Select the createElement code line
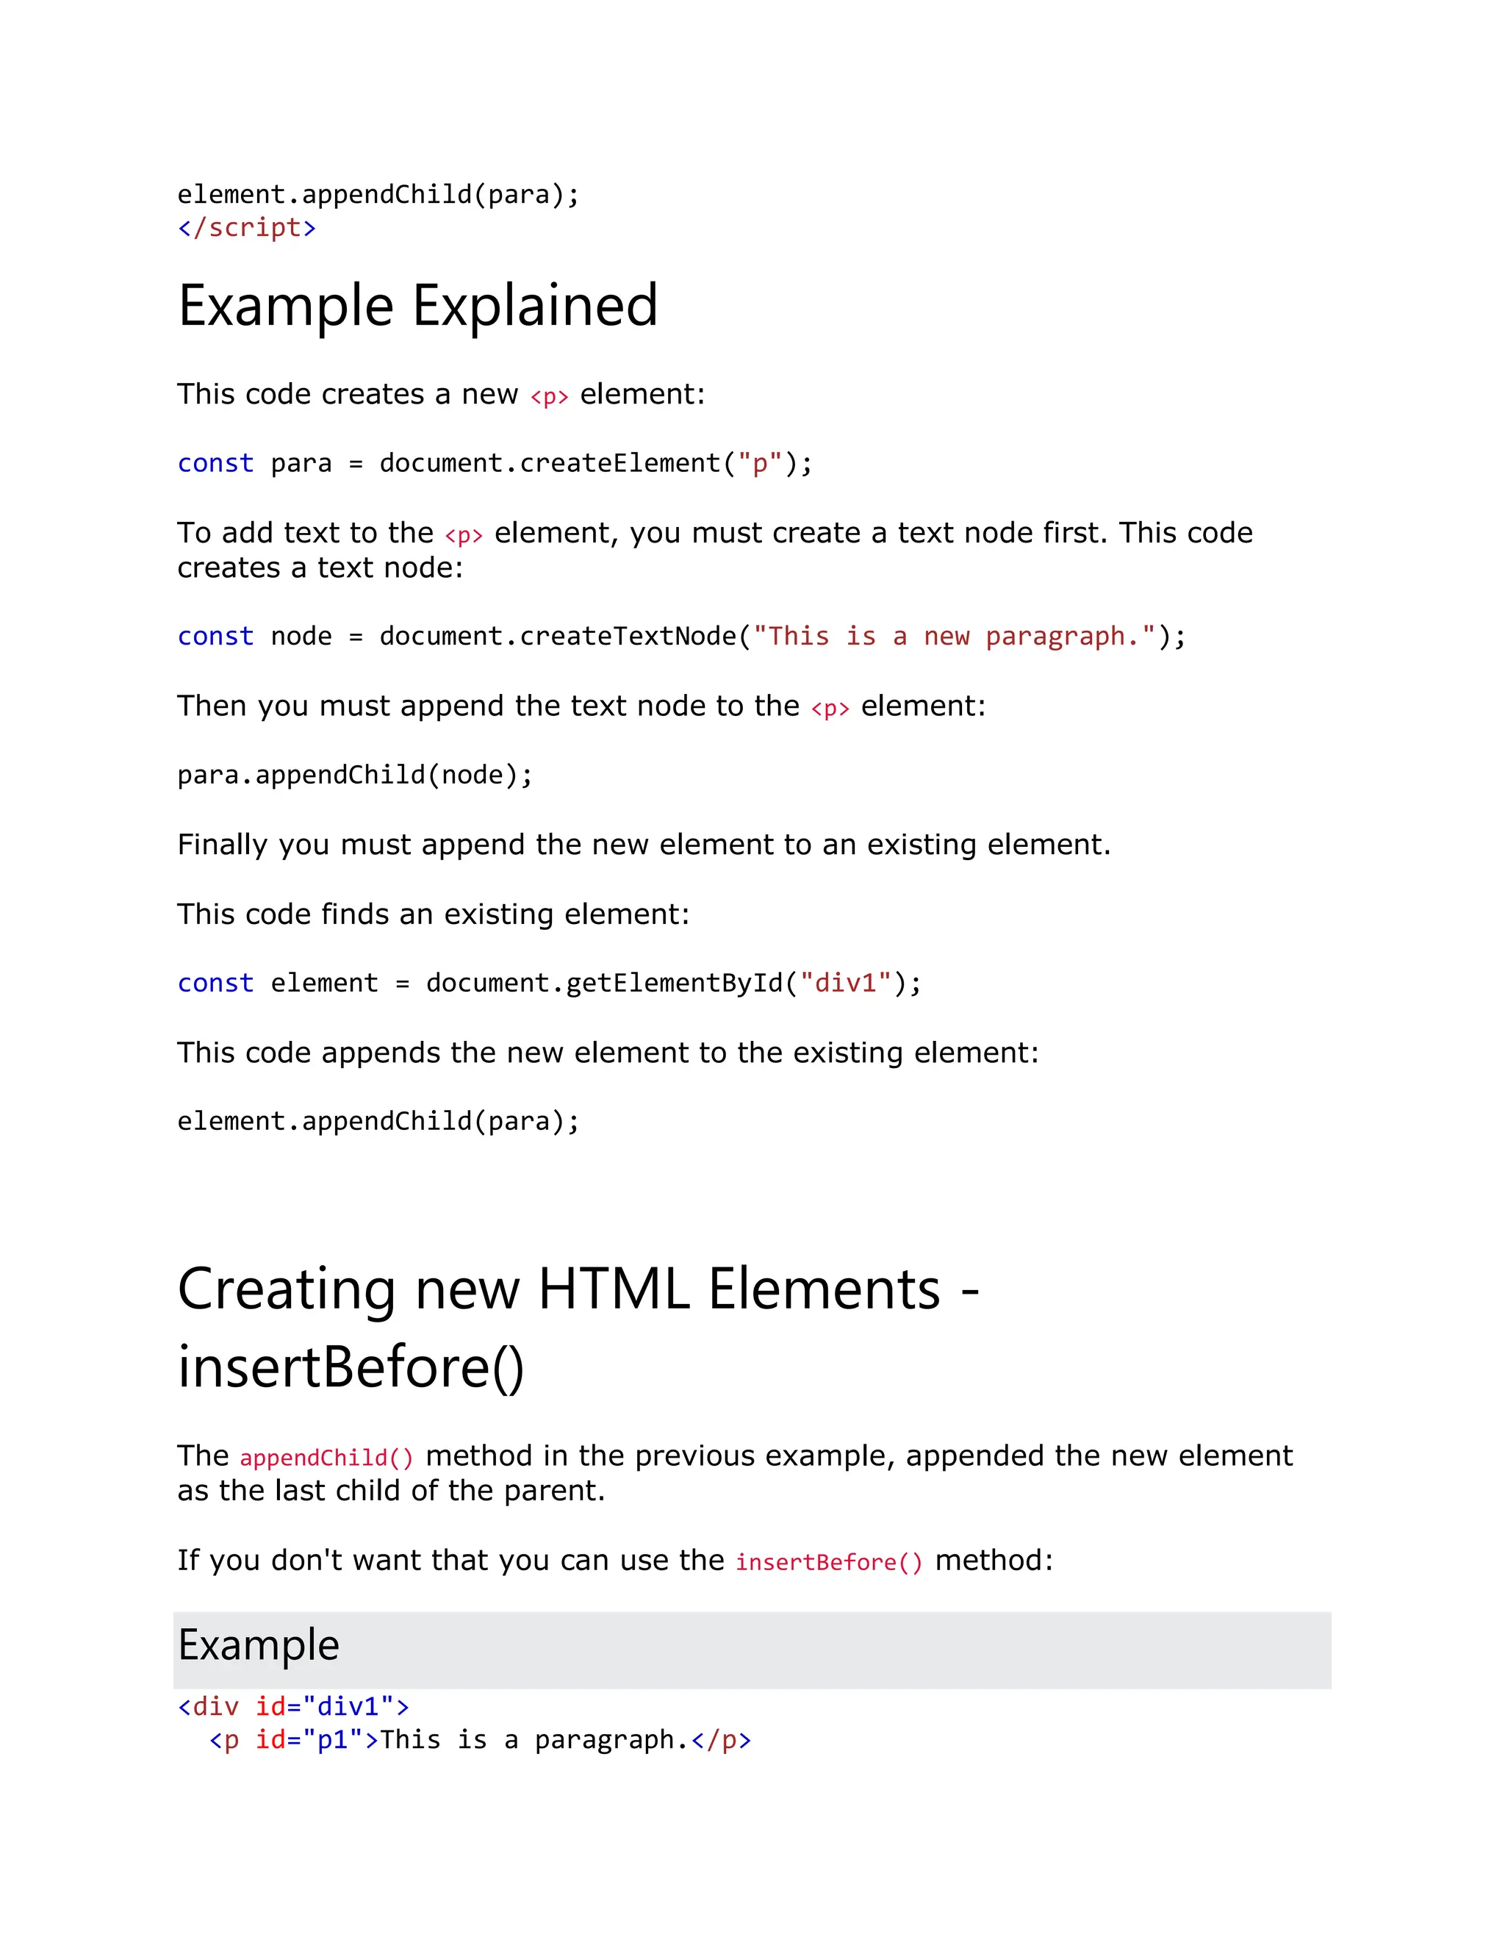 pos(495,464)
